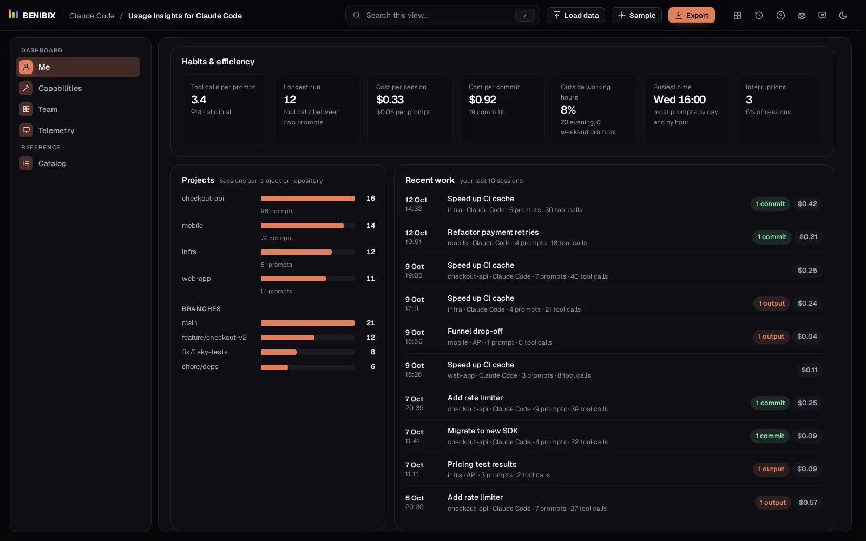
Task: Click the Catalog list icon
Action: [x=26, y=163]
